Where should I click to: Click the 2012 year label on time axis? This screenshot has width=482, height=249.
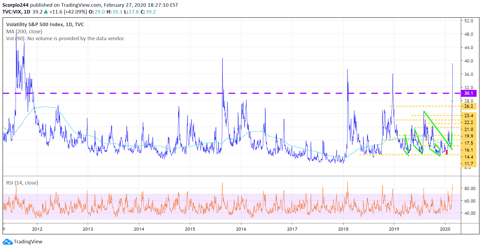pyautogui.click(x=37, y=229)
